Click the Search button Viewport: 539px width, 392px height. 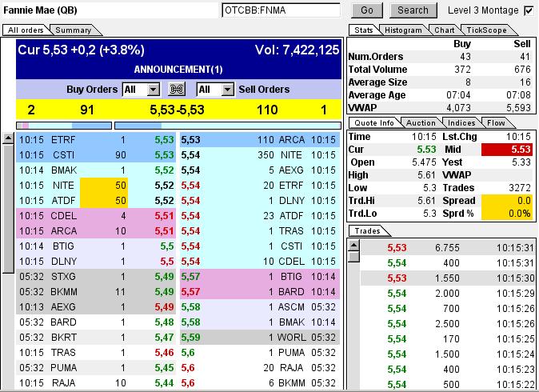413,10
